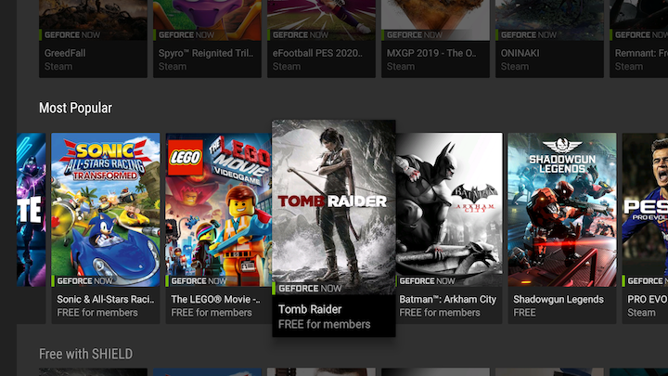668x376 pixels.
Task: Click 'Steam' label under PRO EVO
Action: coord(641,313)
